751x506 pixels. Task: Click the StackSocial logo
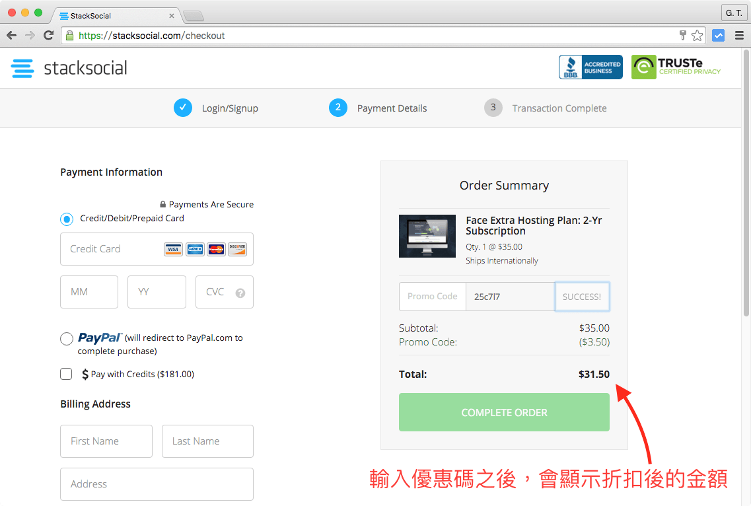[x=69, y=68]
